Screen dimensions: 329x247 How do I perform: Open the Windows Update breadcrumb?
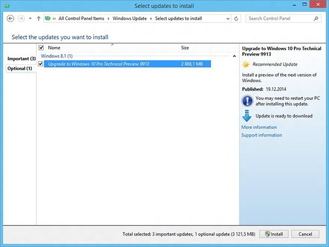coord(129,19)
